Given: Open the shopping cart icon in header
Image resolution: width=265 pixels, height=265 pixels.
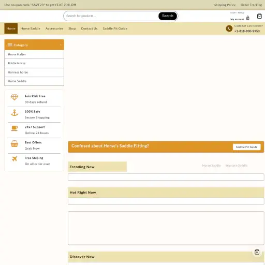Looking at the screenshot, I should coord(259,16).
